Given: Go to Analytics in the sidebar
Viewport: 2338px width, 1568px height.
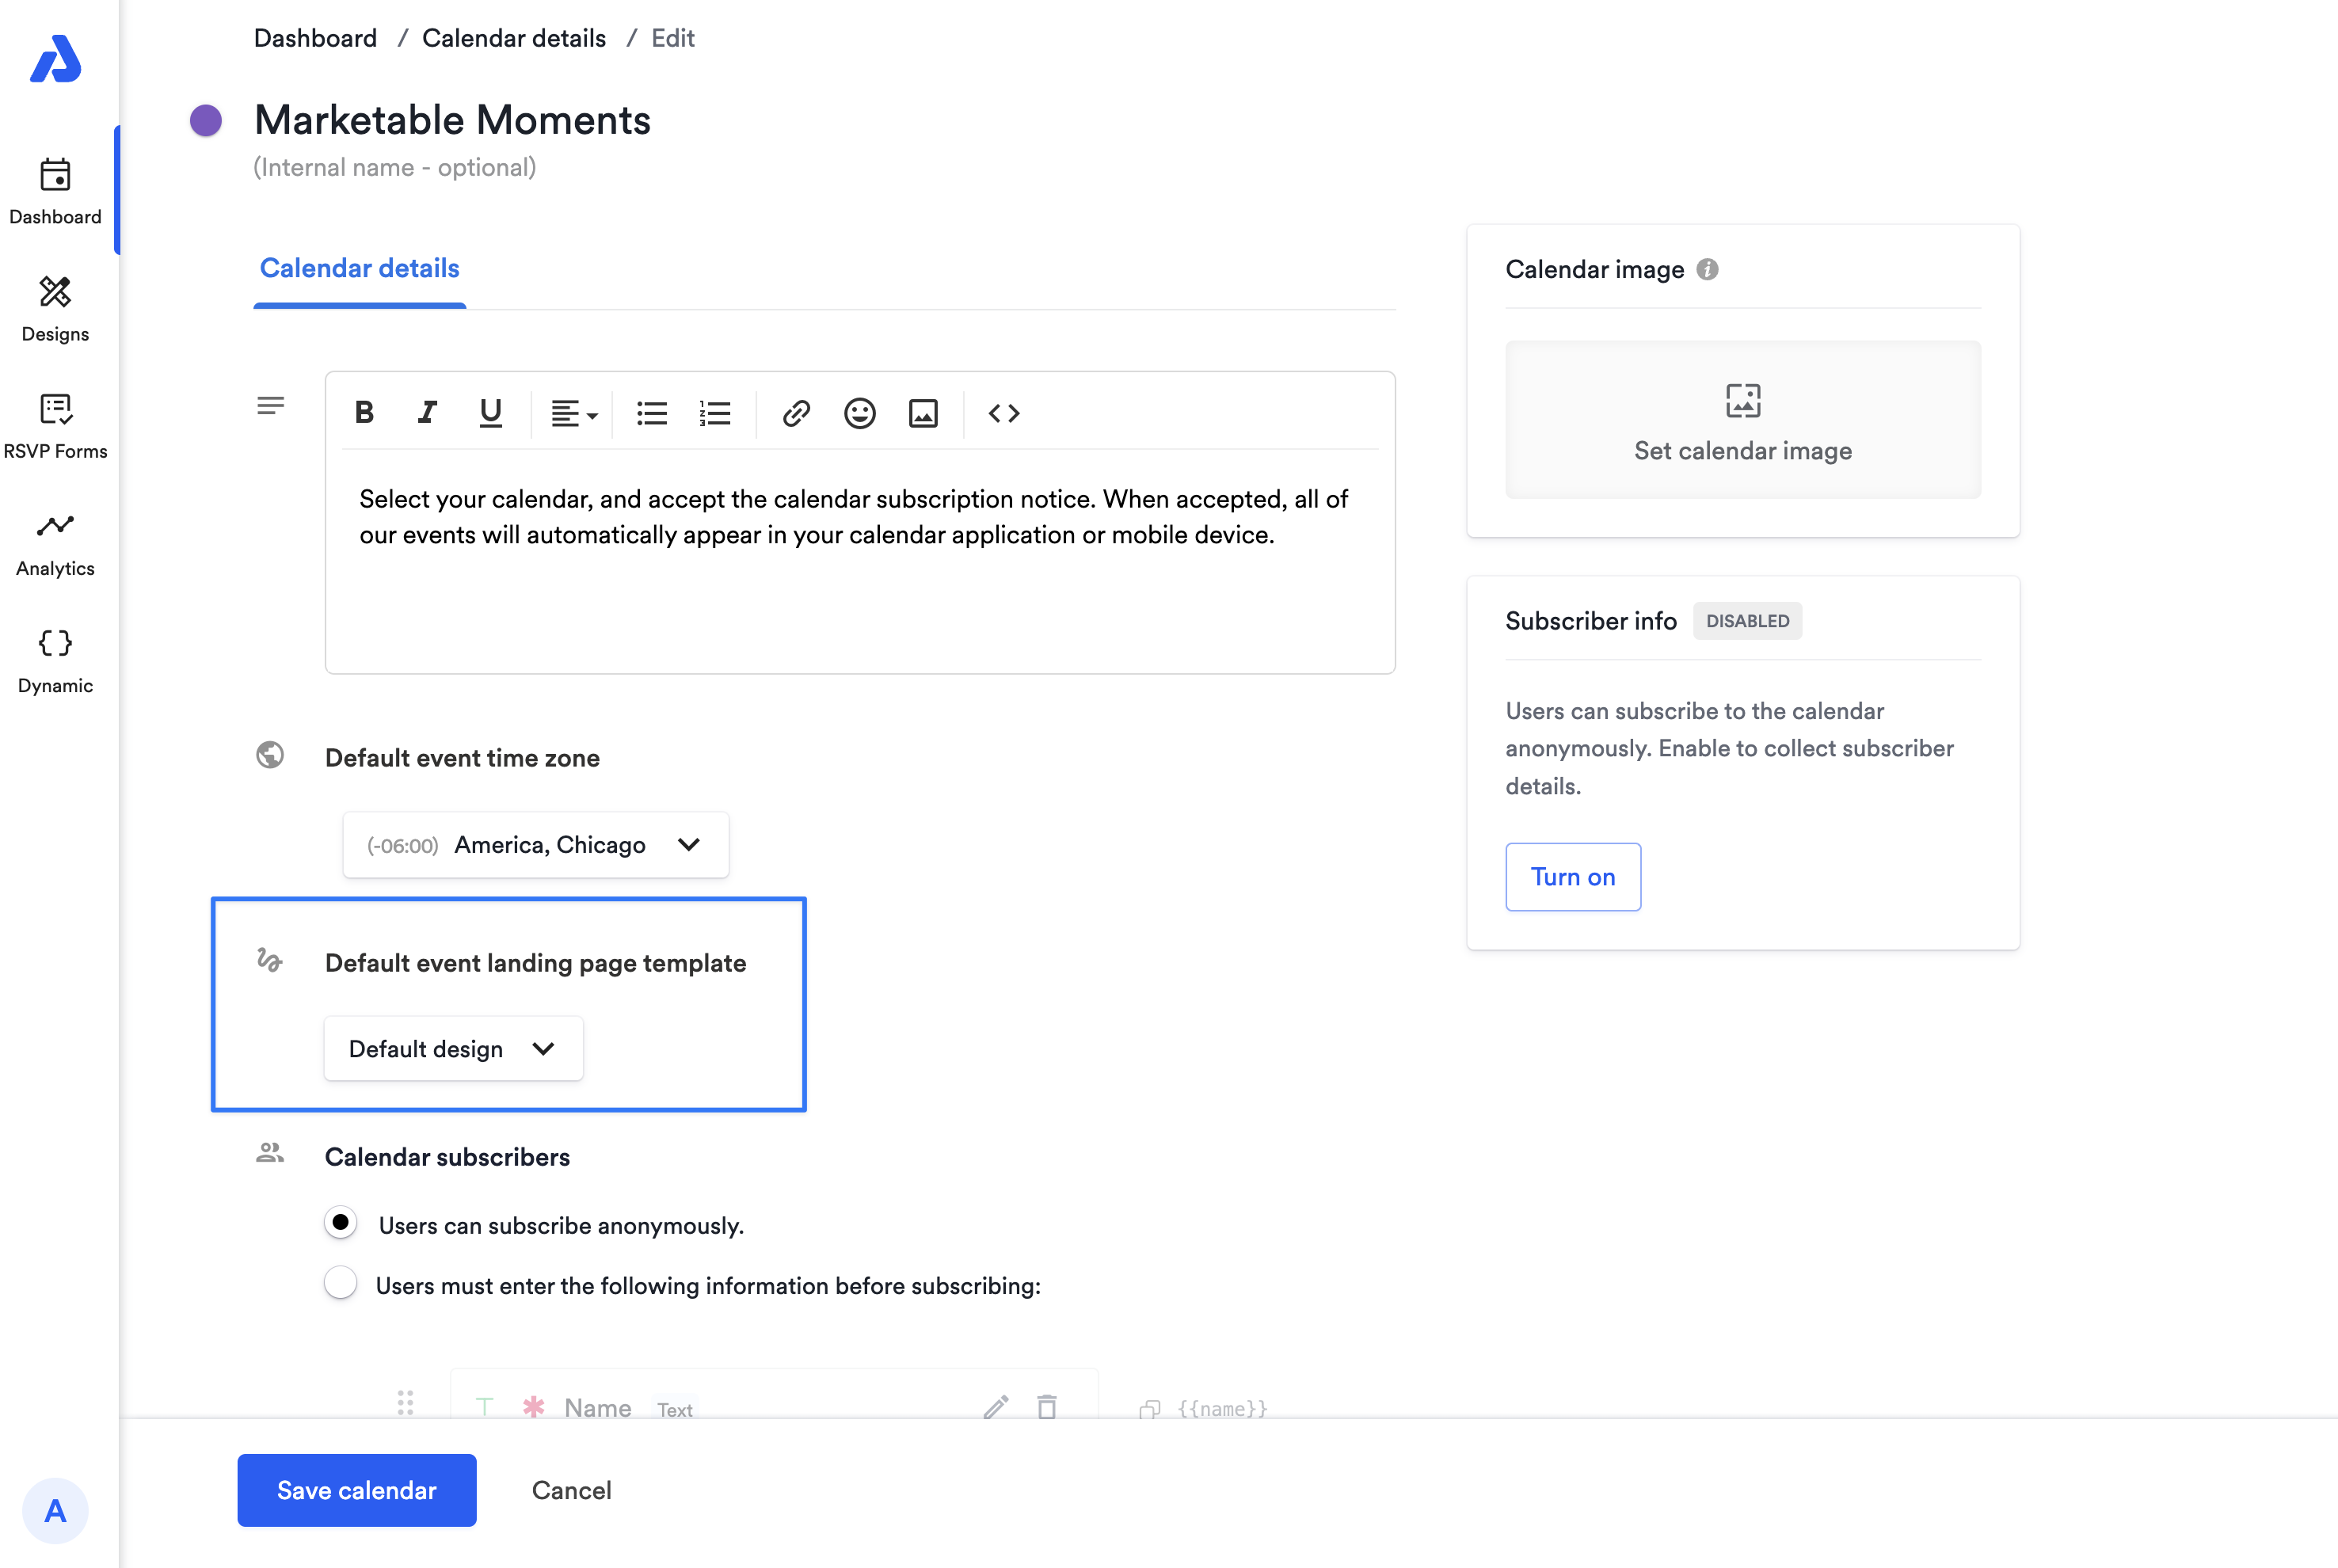Looking at the screenshot, I should 55,543.
